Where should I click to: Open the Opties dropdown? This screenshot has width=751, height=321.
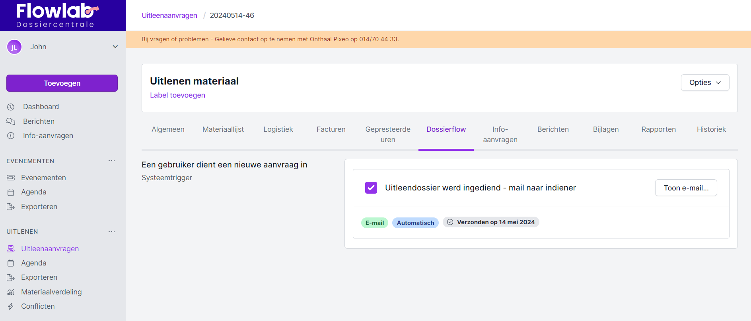click(x=704, y=83)
